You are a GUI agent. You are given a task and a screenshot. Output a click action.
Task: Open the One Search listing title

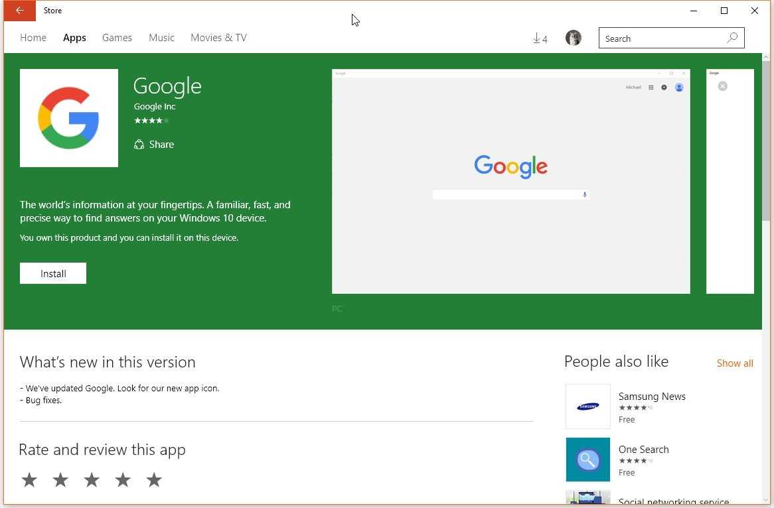point(644,450)
